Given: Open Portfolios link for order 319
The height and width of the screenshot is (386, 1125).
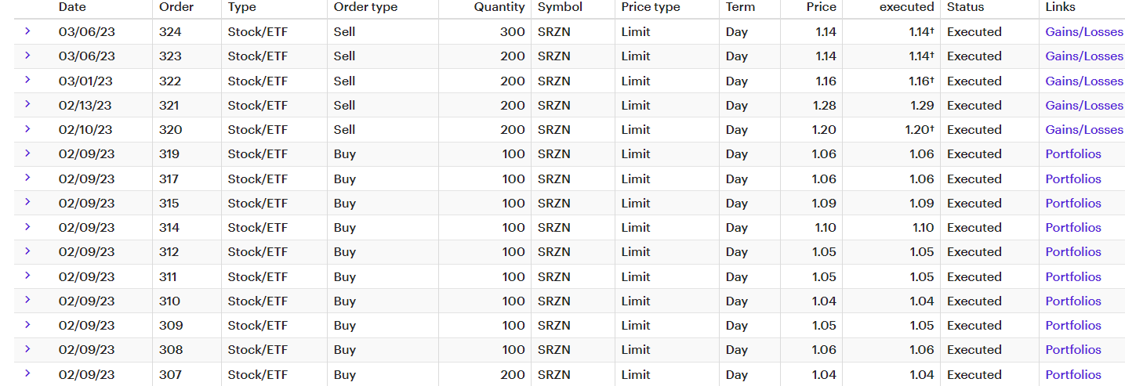Looking at the screenshot, I should click(x=1073, y=154).
